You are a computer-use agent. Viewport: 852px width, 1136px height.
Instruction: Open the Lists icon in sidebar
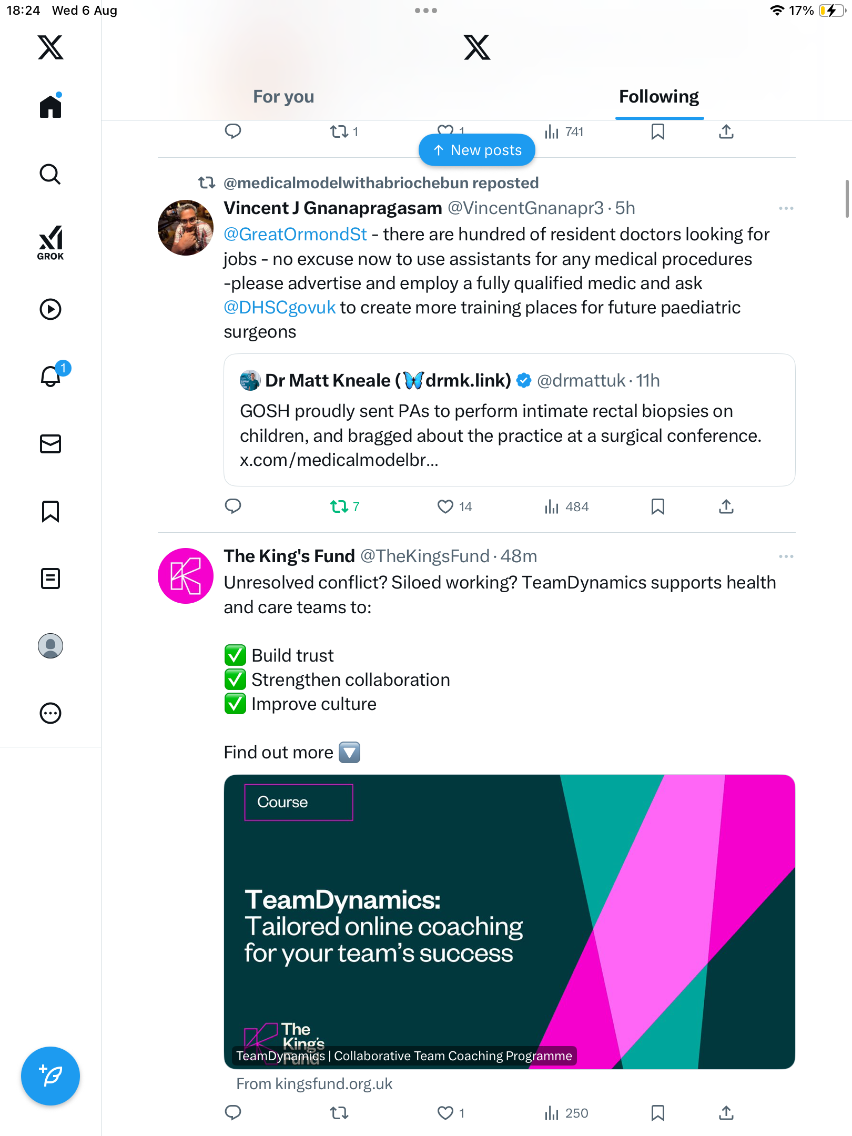tap(50, 579)
